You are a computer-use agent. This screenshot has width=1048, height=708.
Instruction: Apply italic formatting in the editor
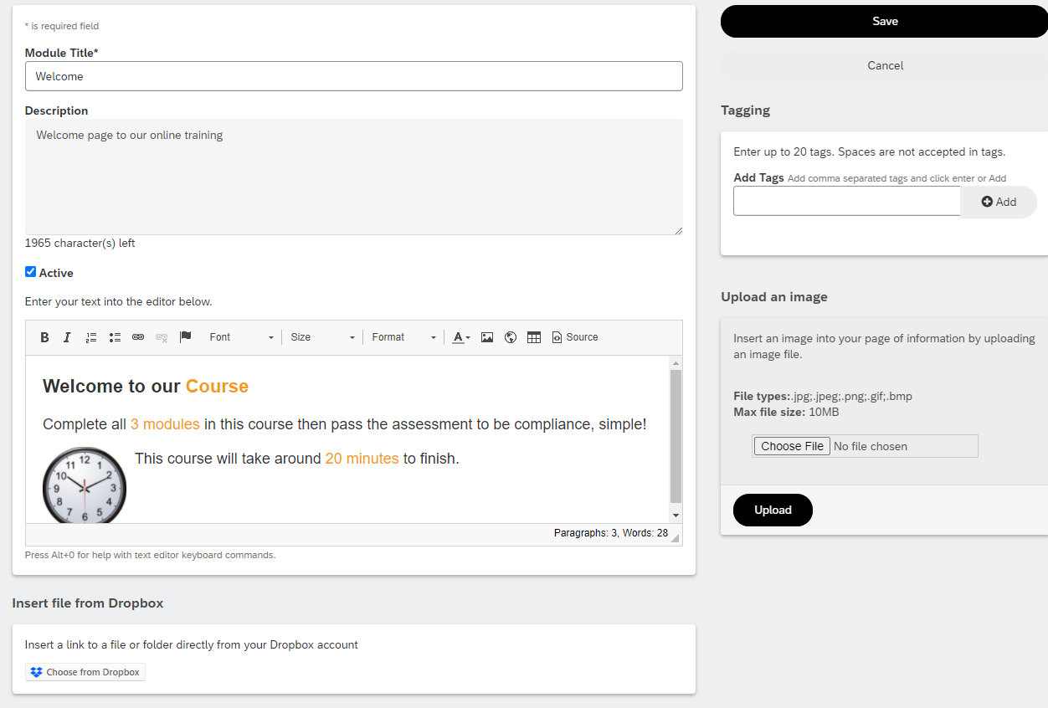point(67,337)
